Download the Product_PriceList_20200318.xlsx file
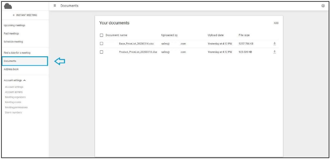The width and height of the screenshot is (331, 160). 275,52
